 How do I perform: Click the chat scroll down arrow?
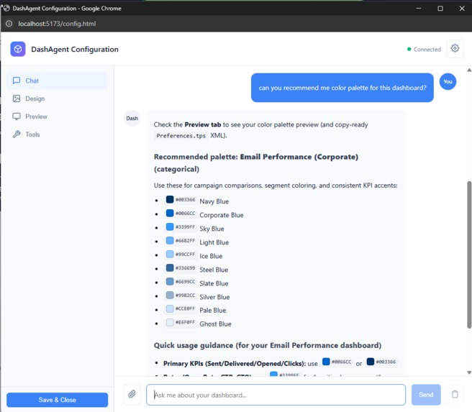469,372
